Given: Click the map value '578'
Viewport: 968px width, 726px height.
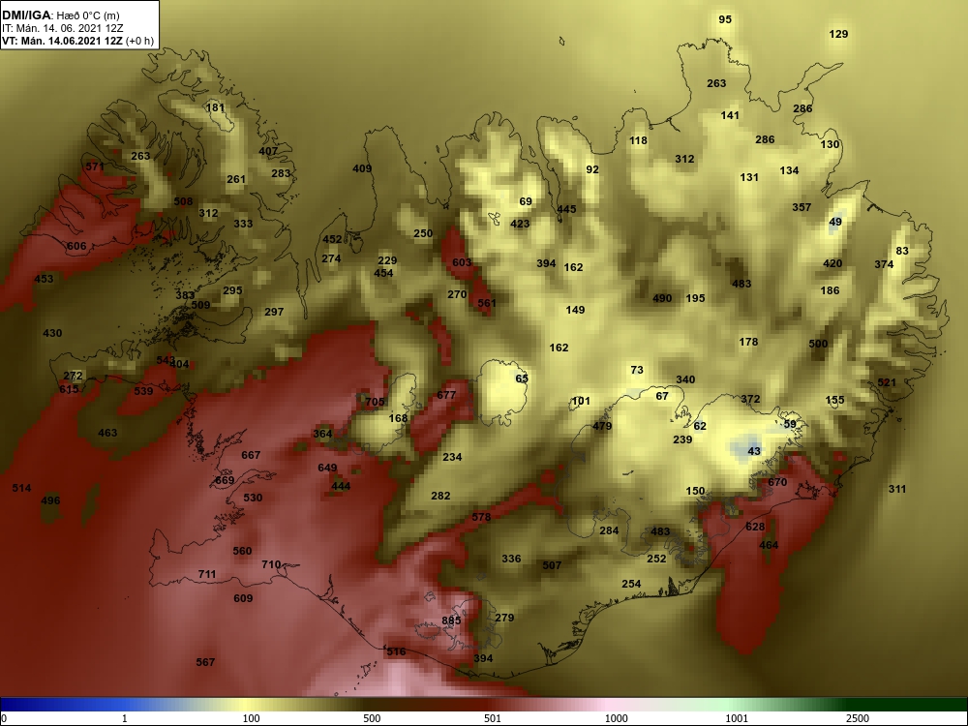Looking at the screenshot, I should 481,517.
